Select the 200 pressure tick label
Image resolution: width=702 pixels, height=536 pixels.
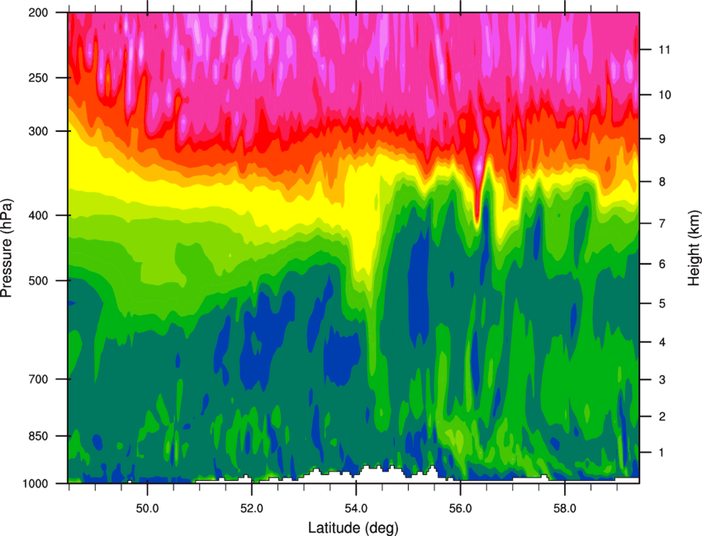click(38, 12)
